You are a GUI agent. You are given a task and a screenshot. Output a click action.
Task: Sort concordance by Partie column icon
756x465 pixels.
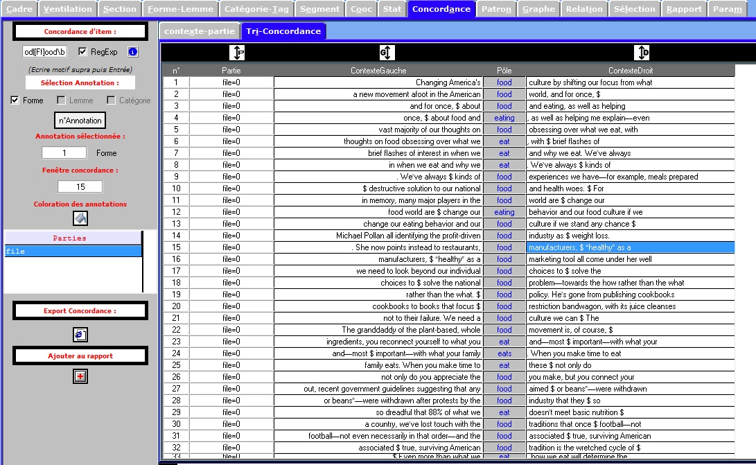click(237, 53)
